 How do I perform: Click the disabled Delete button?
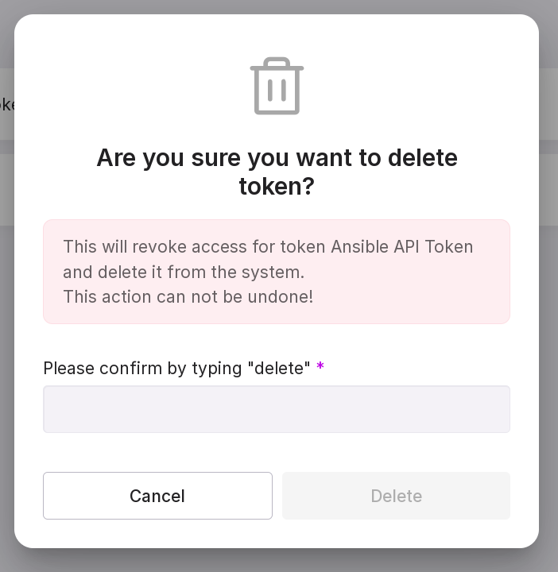point(396,496)
